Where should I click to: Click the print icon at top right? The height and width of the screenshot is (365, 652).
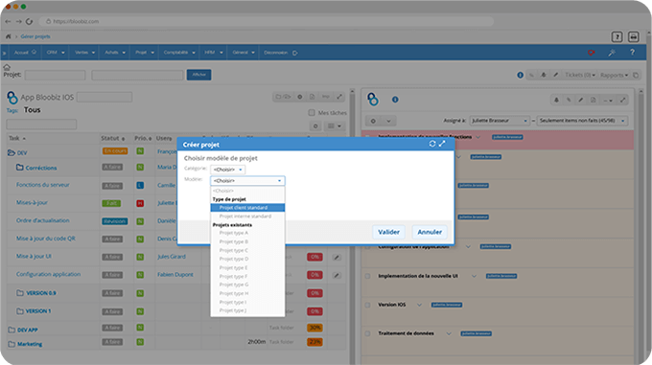pyautogui.click(x=633, y=36)
